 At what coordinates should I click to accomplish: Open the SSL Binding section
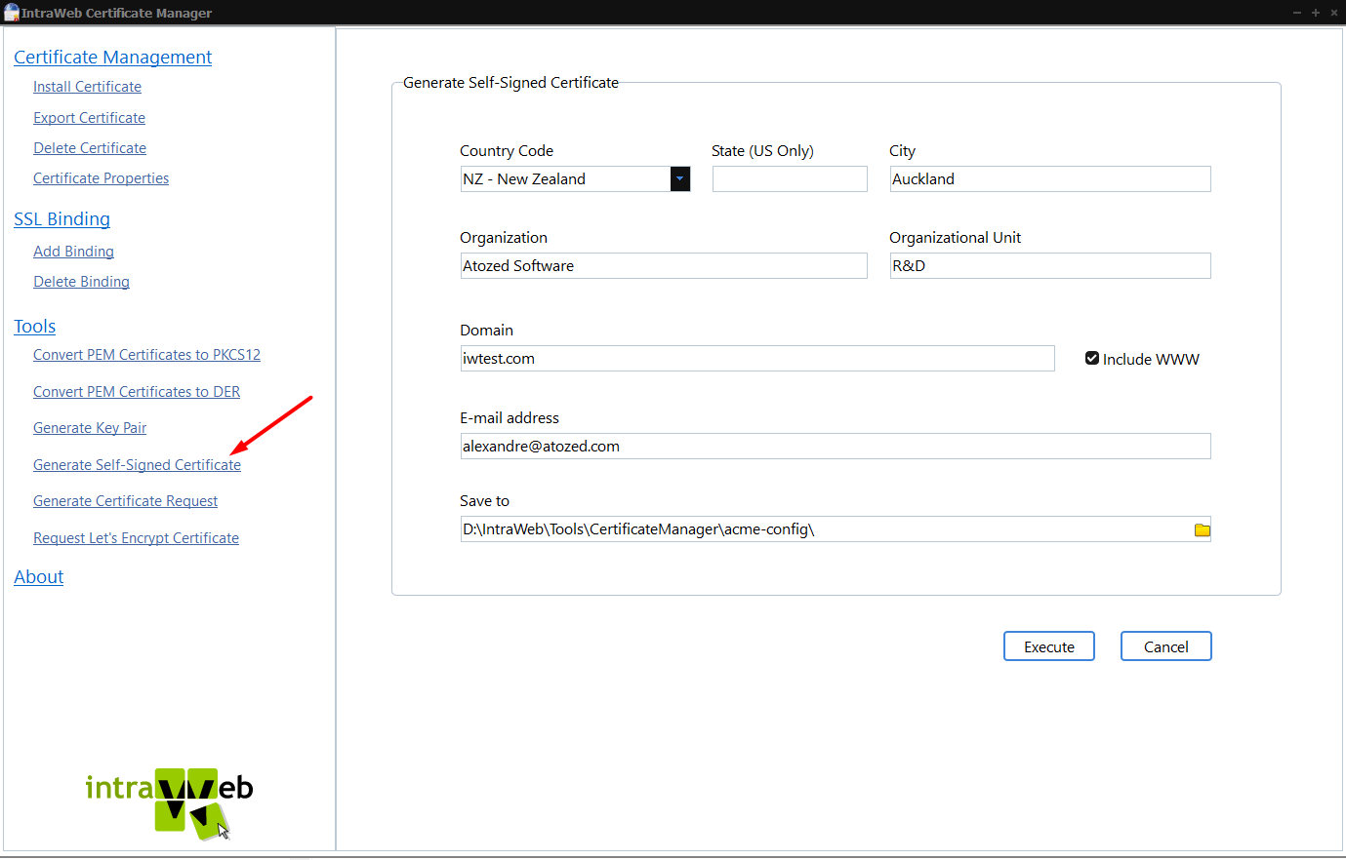[61, 219]
